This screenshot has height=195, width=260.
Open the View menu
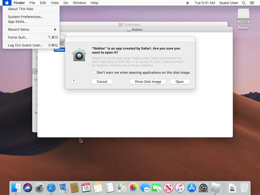point(55,3)
